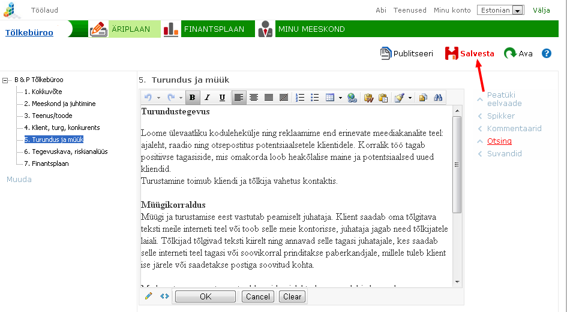
Task: Toggle Bold formatting
Action: (193, 98)
